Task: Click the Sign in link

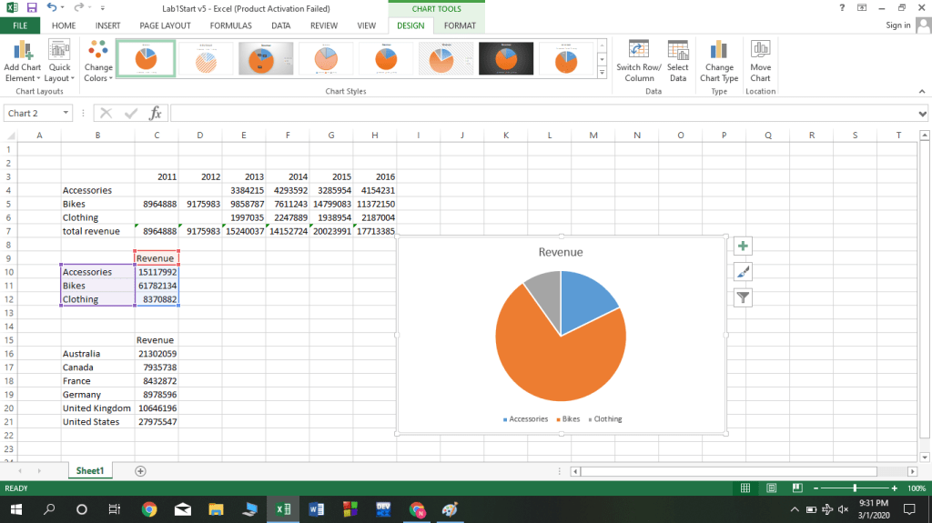Action: click(x=897, y=25)
